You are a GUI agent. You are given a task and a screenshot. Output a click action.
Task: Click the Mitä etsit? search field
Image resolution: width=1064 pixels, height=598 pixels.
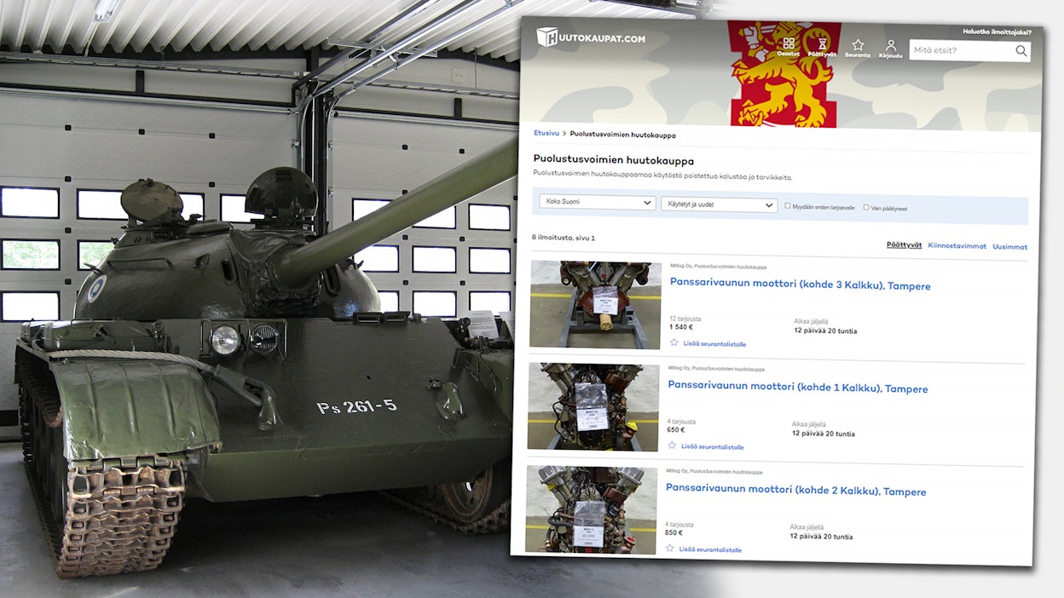(x=961, y=51)
